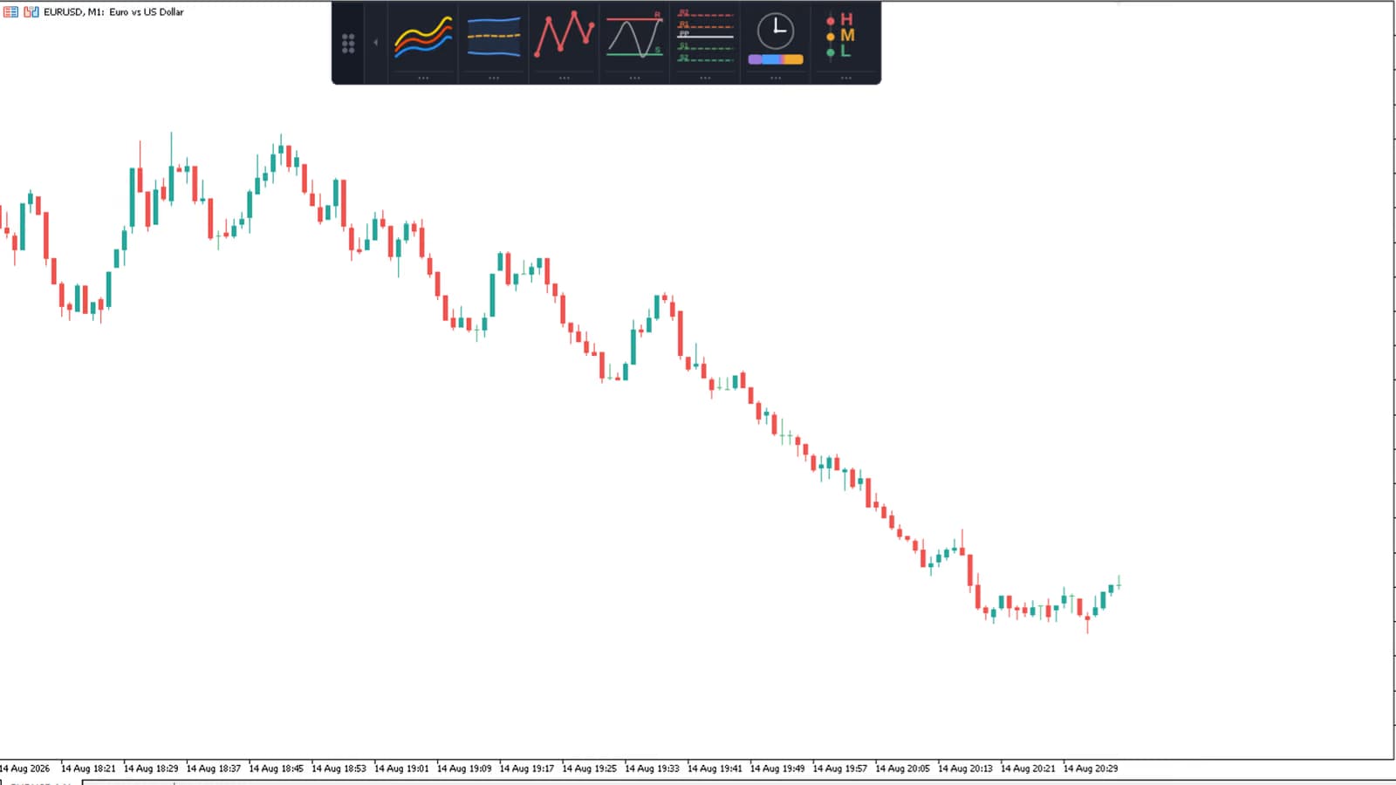Select the support and resistance R/S indicator
Image resolution: width=1396 pixels, height=785 pixels.
(x=634, y=37)
